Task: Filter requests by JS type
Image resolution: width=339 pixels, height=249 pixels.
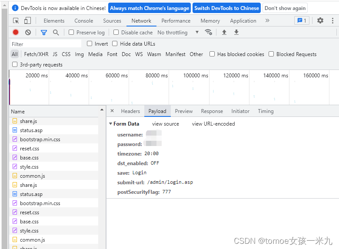Action: click(x=55, y=54)
